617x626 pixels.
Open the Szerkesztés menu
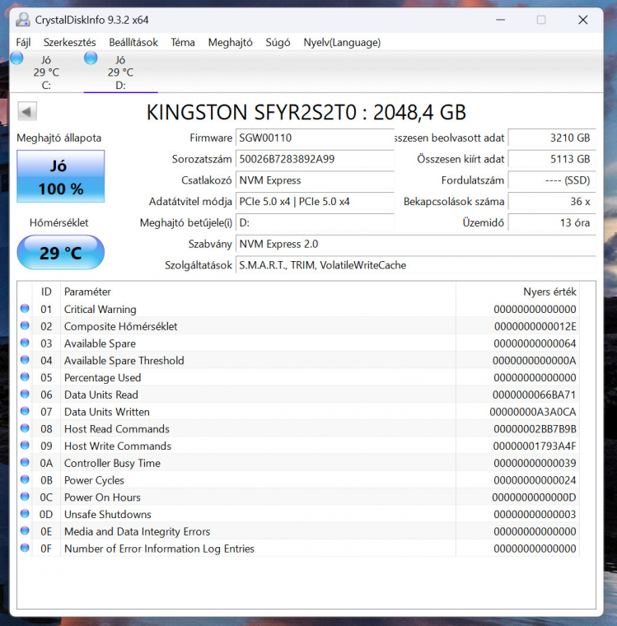pyautogui.click(x=69, y=42)
